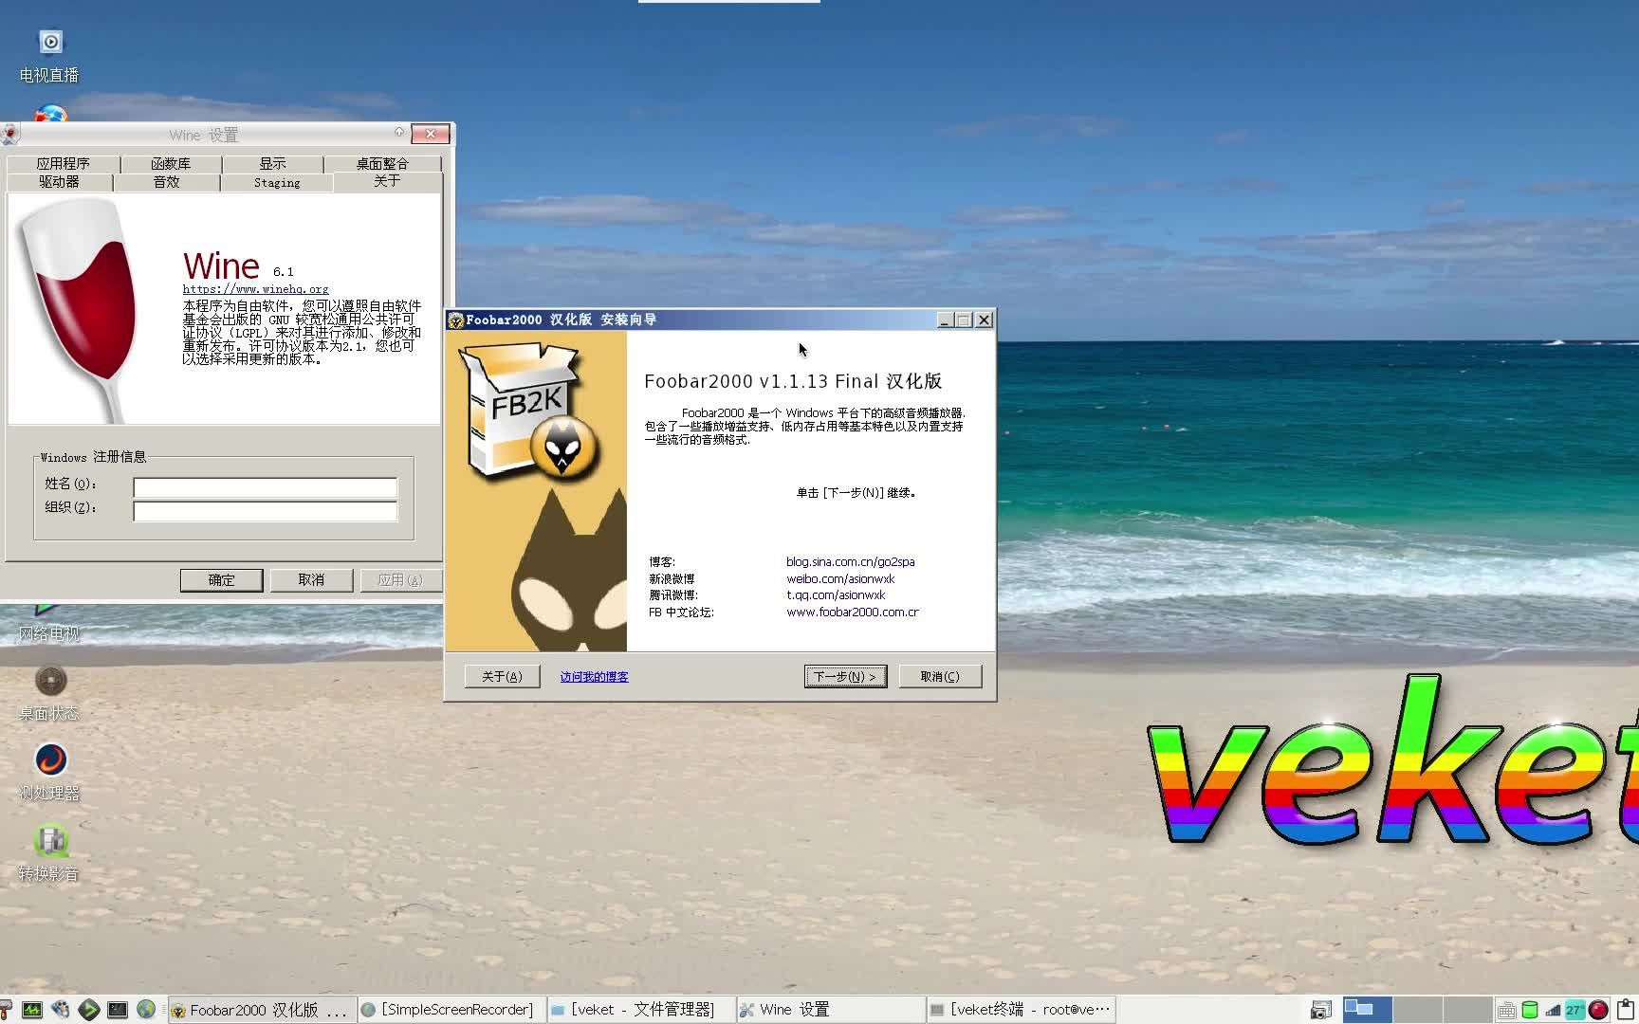Proceed with the 下一步(N) > button

[x=845, y=676]
